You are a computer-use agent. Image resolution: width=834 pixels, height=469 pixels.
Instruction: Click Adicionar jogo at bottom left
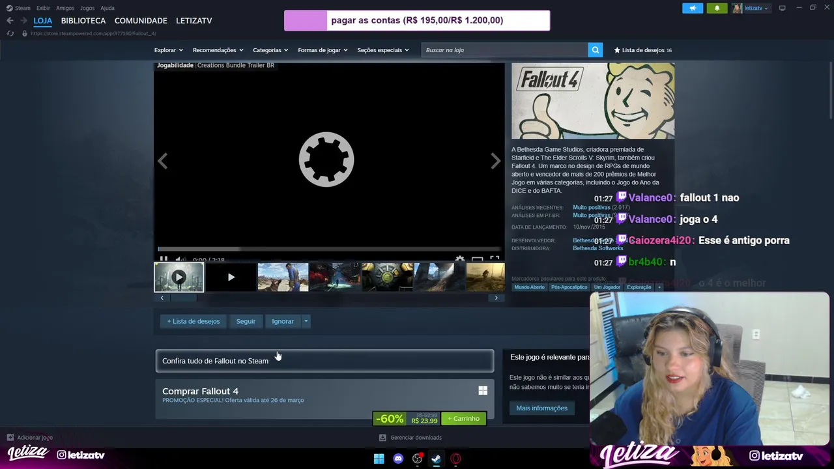[29, 438]
